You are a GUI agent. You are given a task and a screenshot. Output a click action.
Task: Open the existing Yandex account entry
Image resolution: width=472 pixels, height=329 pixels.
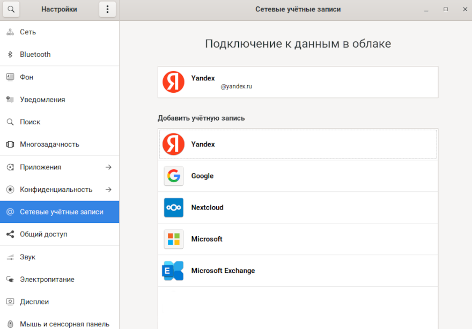(298, 82)
